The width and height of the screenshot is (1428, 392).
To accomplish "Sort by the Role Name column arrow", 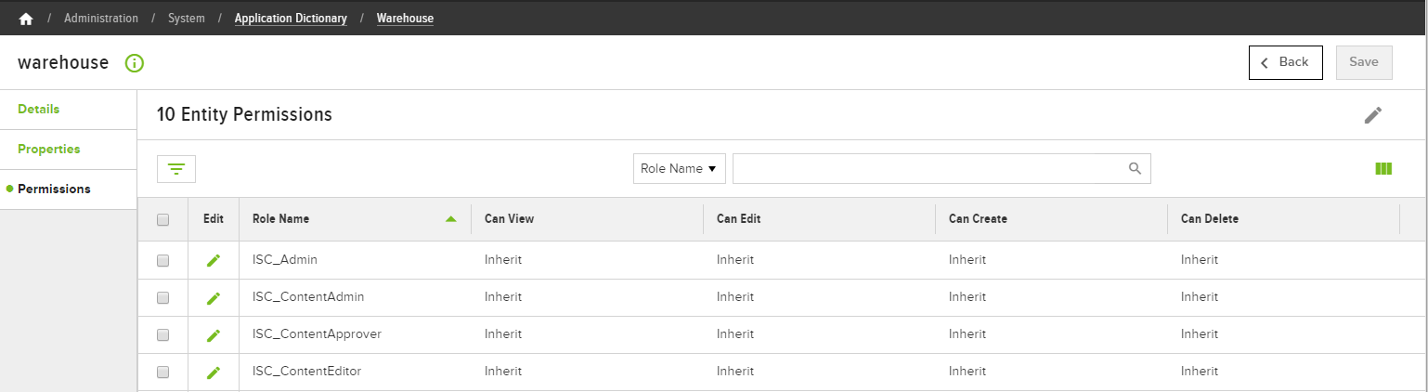I will (451, 219).
